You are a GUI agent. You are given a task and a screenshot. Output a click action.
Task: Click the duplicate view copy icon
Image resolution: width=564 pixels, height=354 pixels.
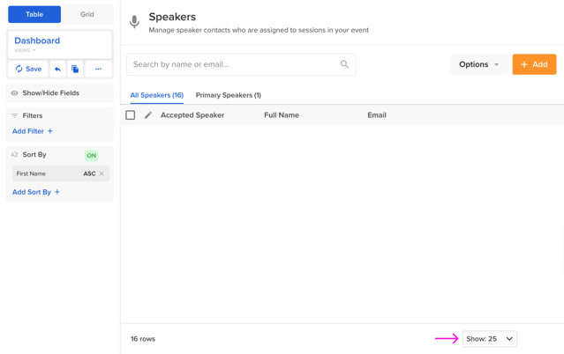click(x=75, y=69)
